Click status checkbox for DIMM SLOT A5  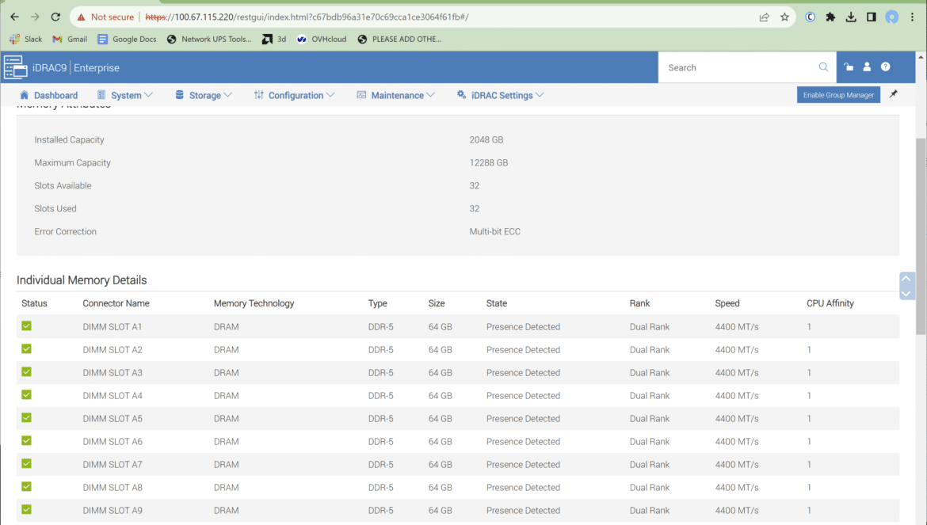click(27, 418)
